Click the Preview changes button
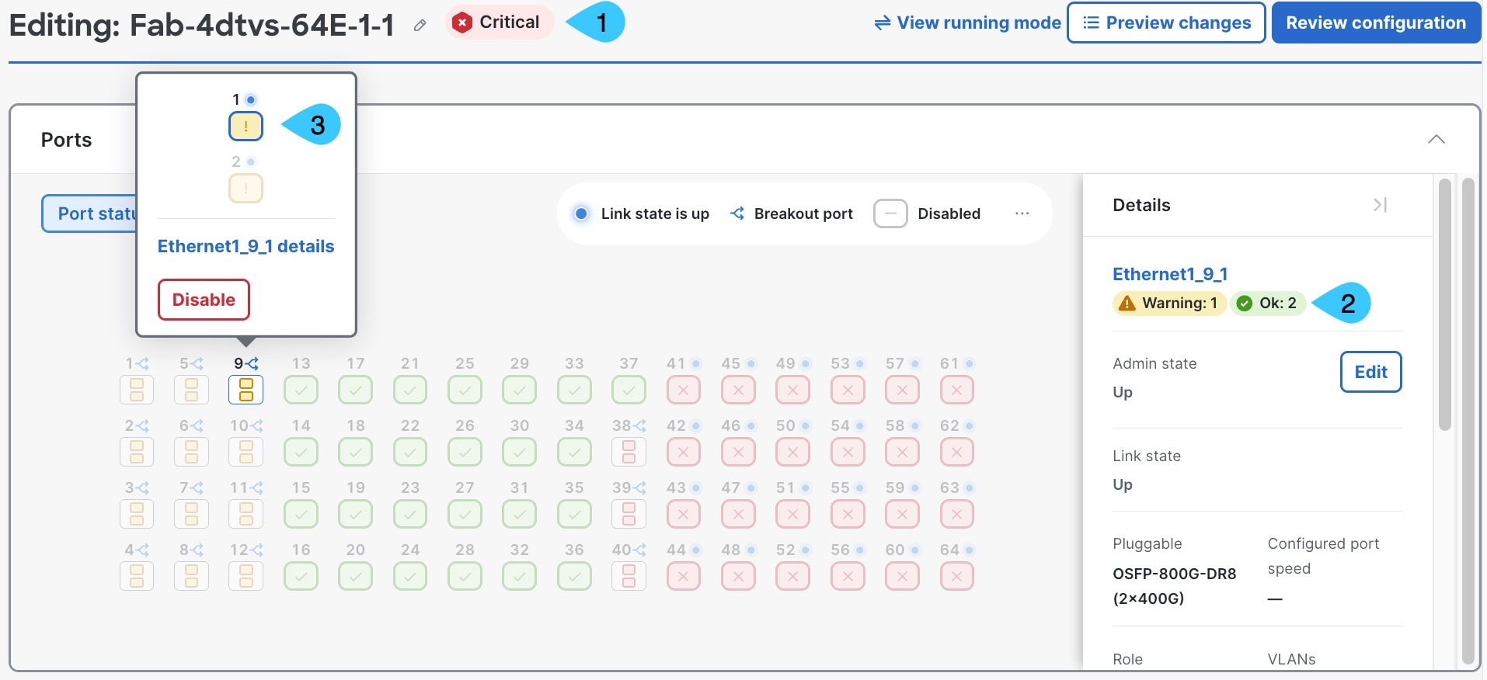The image size is (1487, 680). (x=1166, y=23)
